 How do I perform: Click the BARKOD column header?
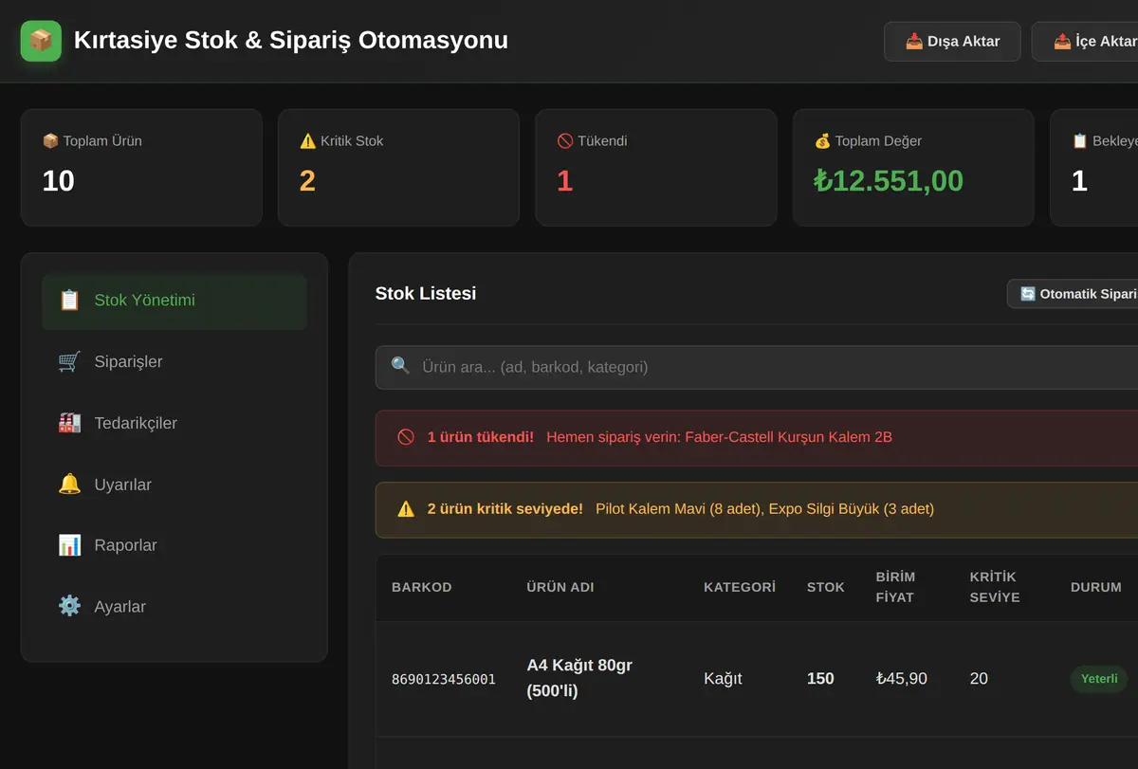[x=422, y=587]
